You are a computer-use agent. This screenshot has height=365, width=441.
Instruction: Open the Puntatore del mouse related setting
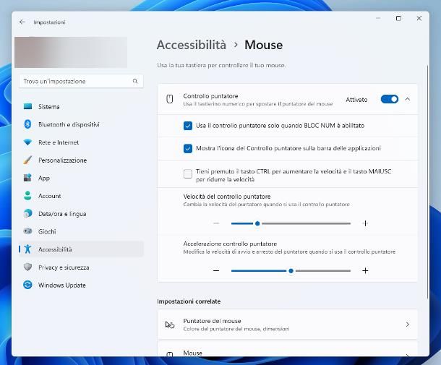[x=288, y=325]
